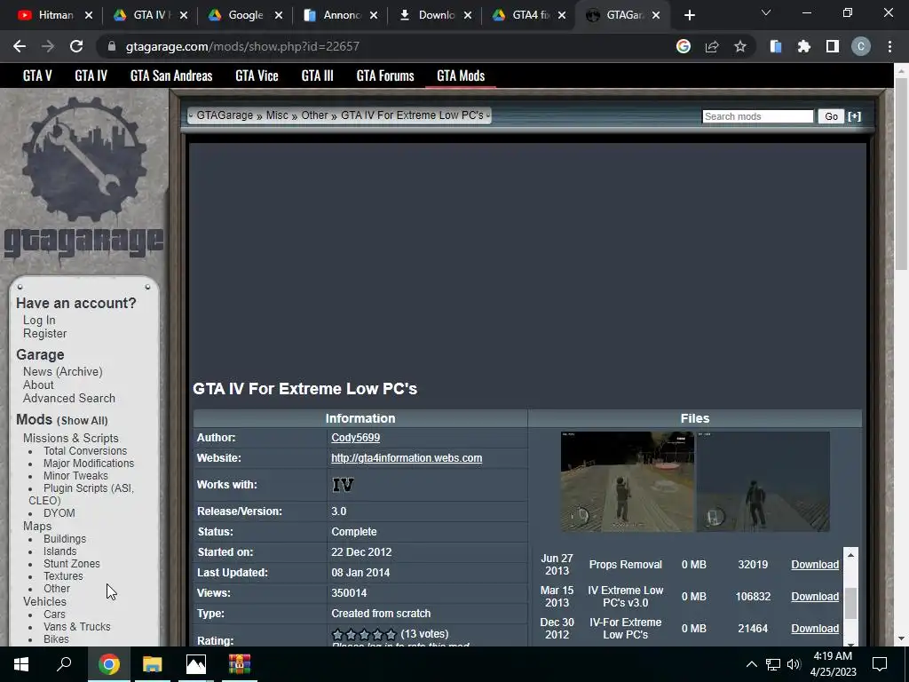Screen dimensions: 909x682
Task: Open the GTA III menu
Action: tap(317, 75)
